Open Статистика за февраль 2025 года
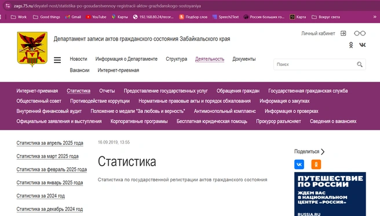This screenshot has width=380, height=216. 52,170
